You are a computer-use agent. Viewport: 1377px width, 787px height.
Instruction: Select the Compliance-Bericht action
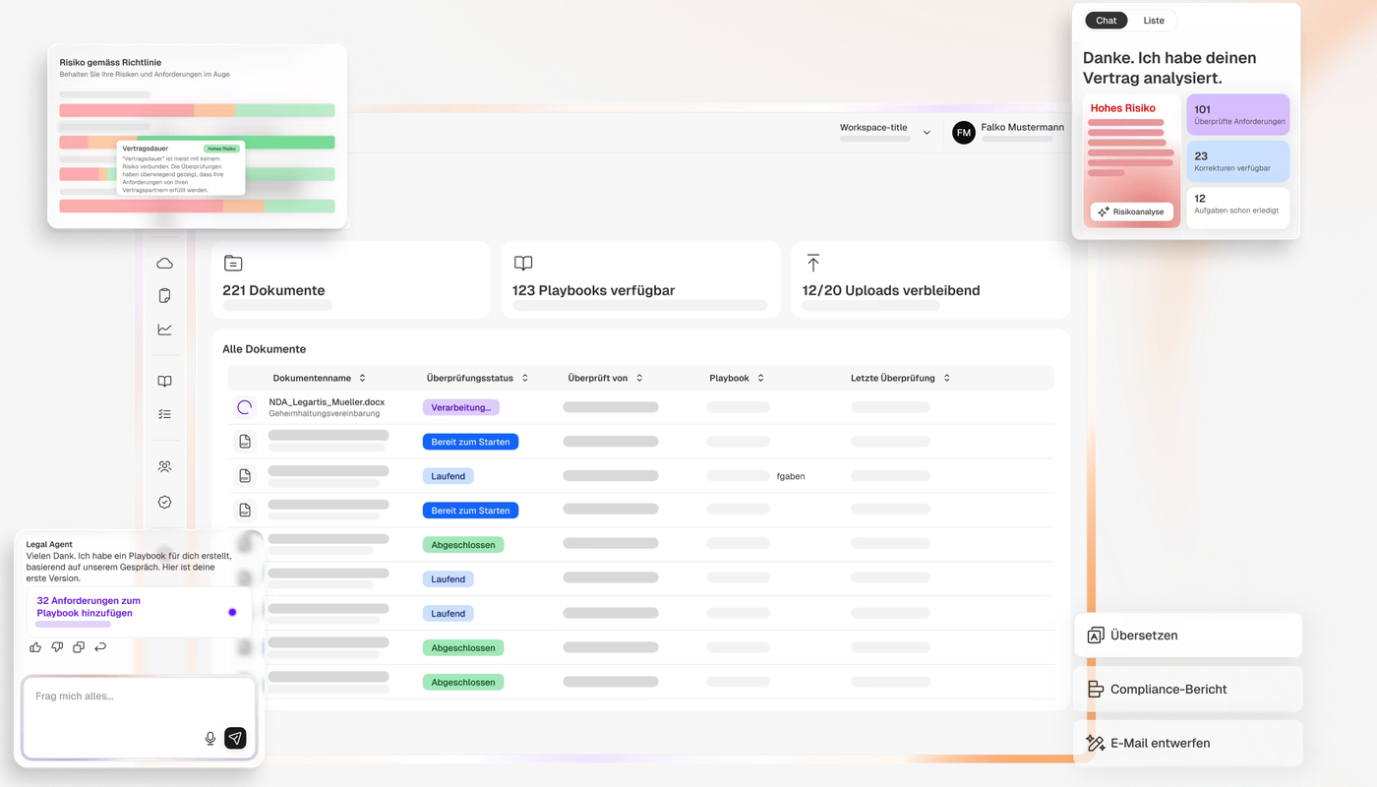point(1188,690)
